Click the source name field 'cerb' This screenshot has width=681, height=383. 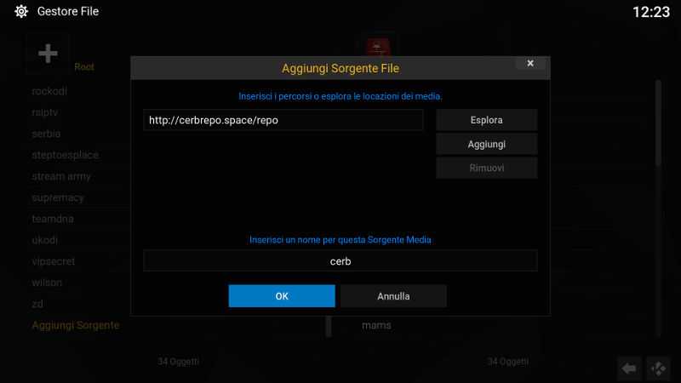pos(340,261)
